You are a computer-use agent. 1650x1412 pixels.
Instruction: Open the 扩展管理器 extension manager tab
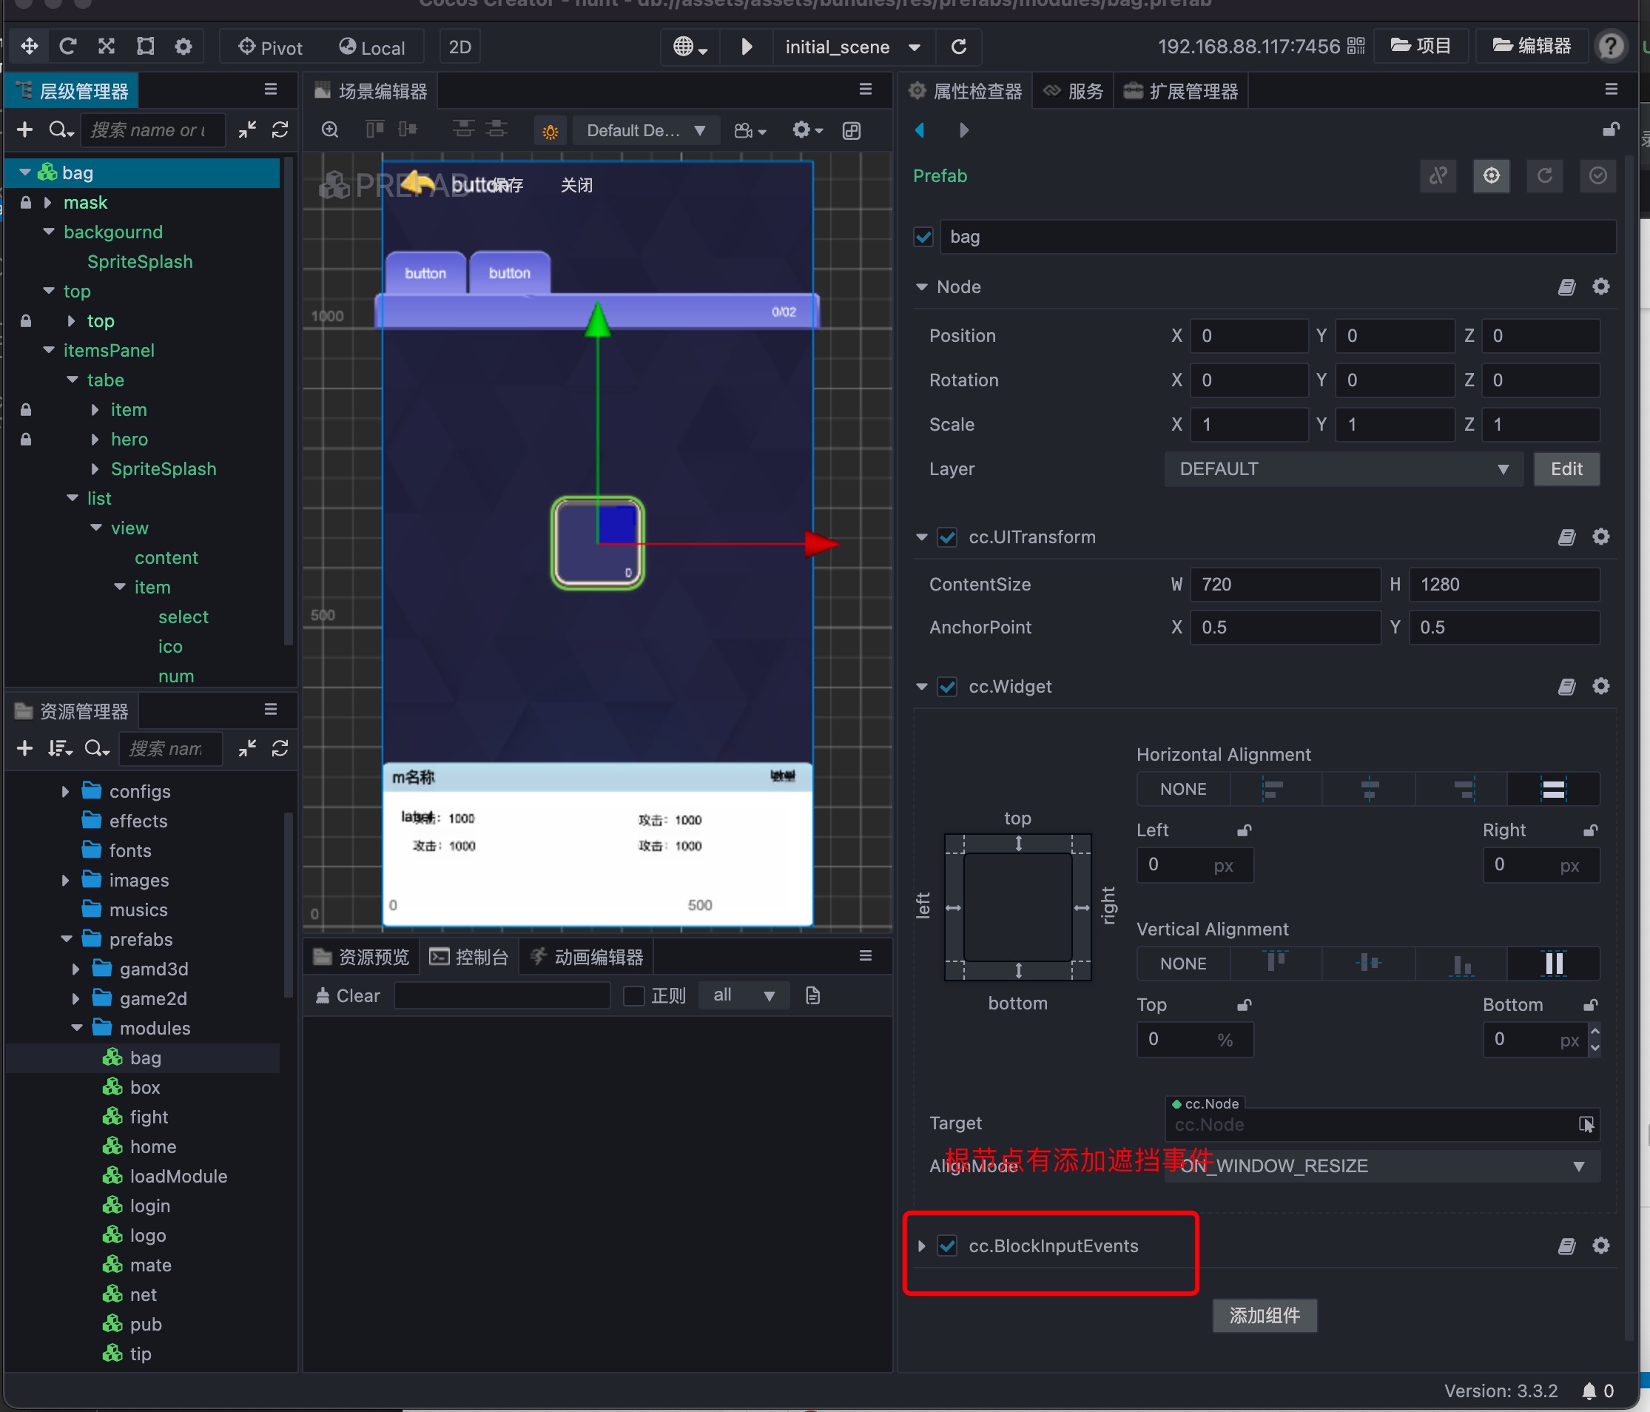pyautogui.click(x=1181, y=92)
